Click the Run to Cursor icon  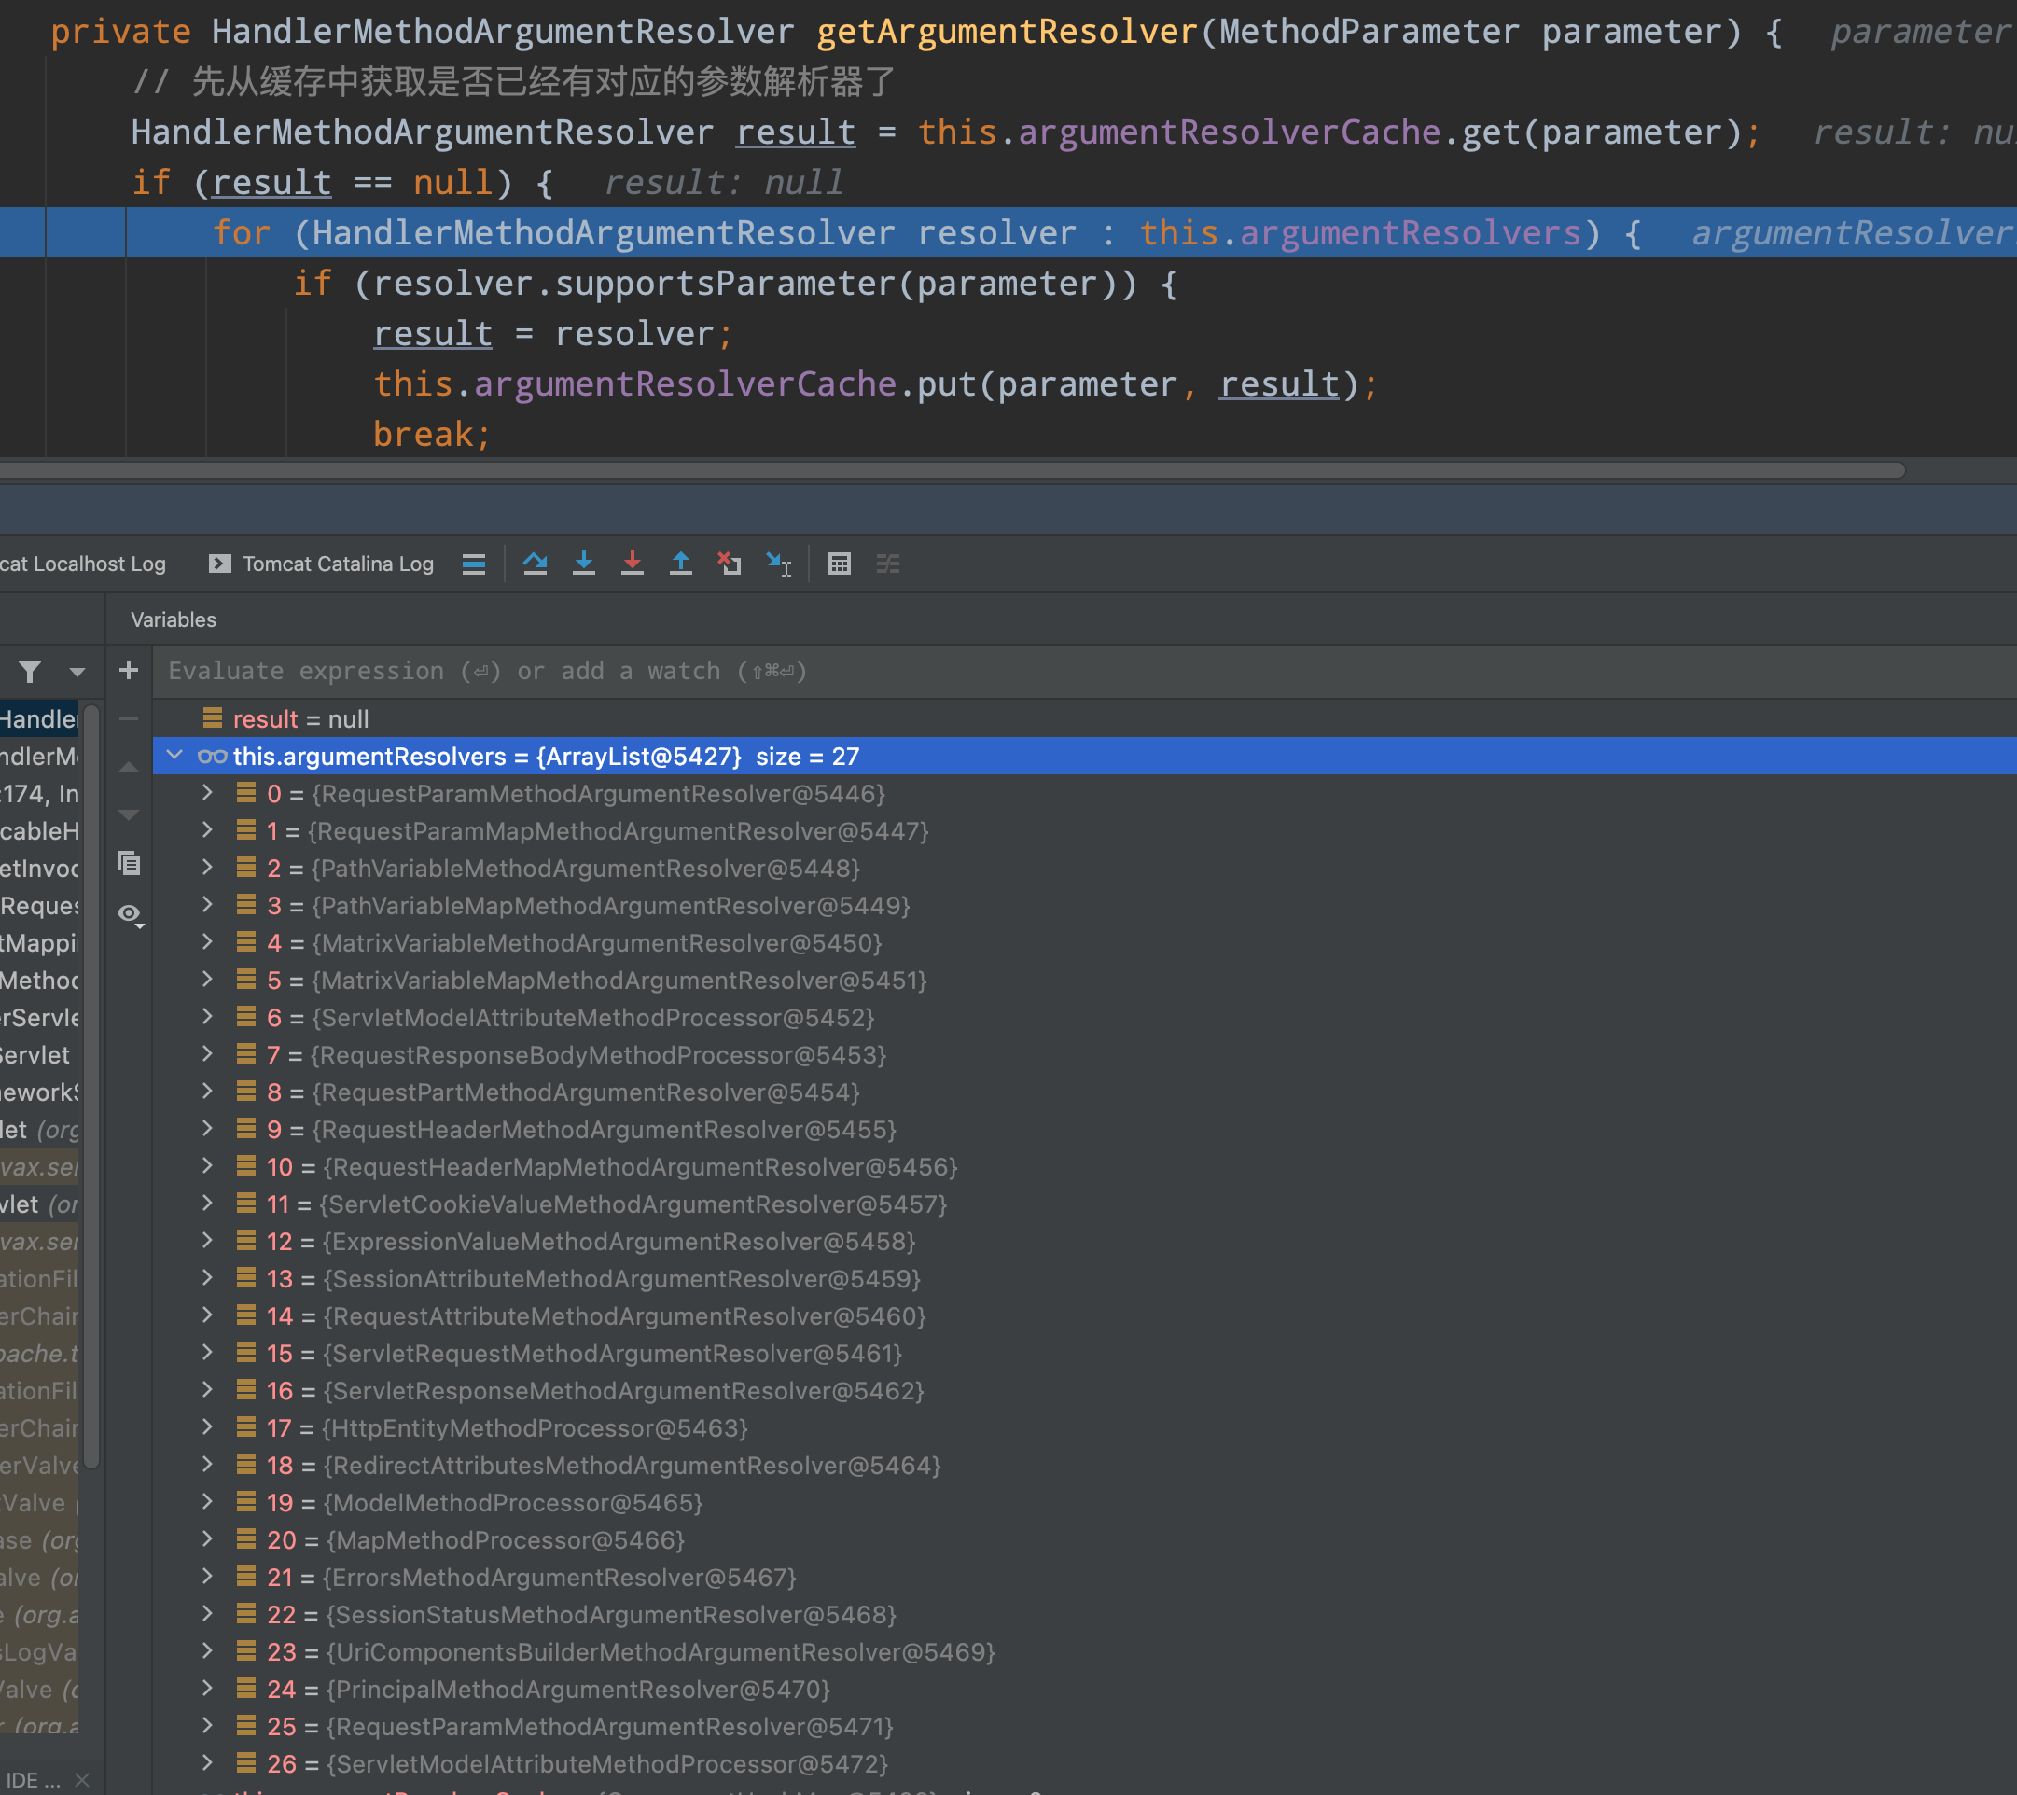coord(779,564)
